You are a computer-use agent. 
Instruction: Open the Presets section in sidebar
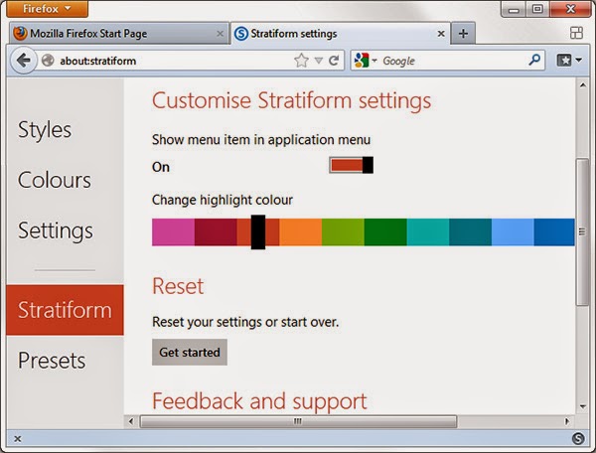(x=52, y=360)
